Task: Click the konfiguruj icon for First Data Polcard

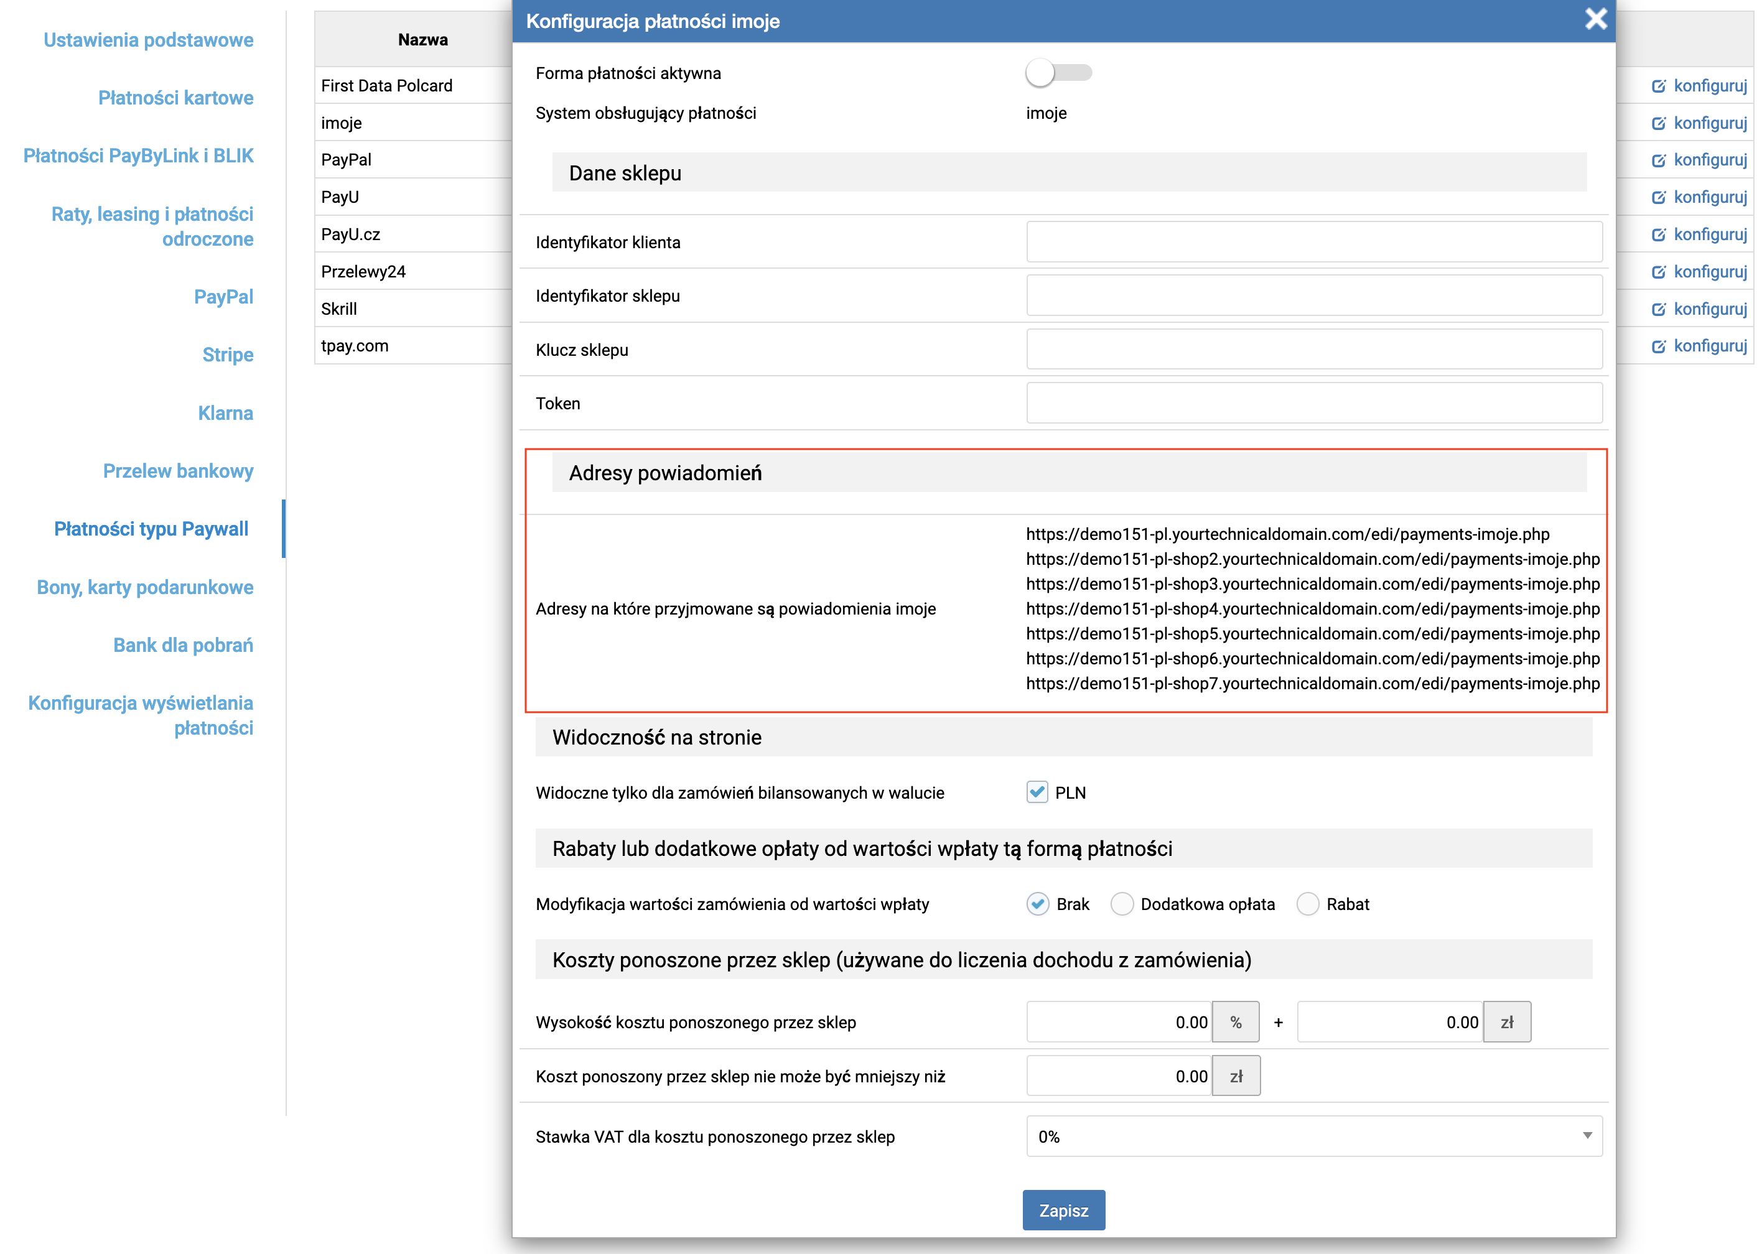Action: (1657, 86)
